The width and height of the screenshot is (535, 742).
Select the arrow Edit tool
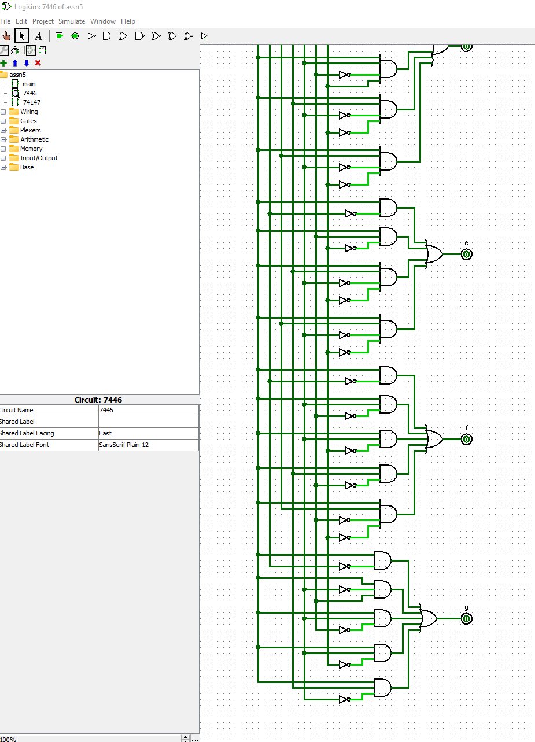22,36
